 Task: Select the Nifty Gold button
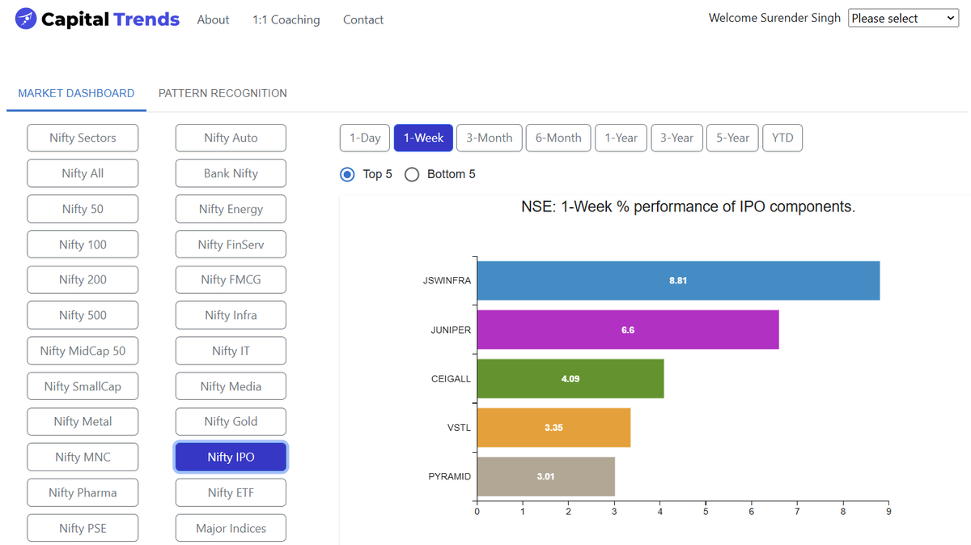(231, 421)
